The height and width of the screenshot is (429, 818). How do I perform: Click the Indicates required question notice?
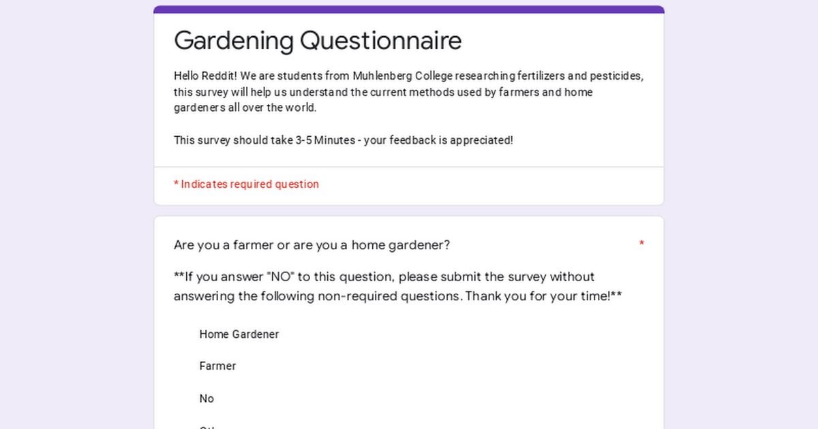(x=246, y=185)
